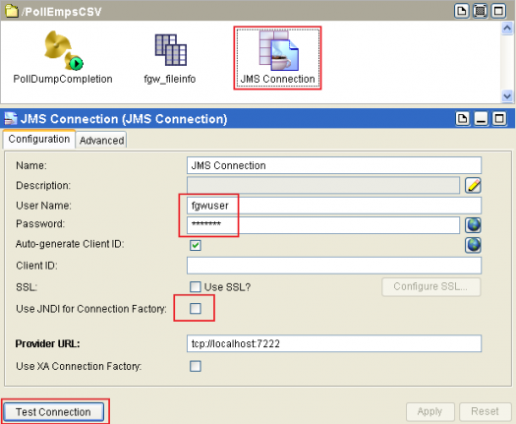The height and width of the screenshot is (424, 516).
Task: Click the globe icon beside Auto-generate Client ID
Action: (x=473, y=245)
